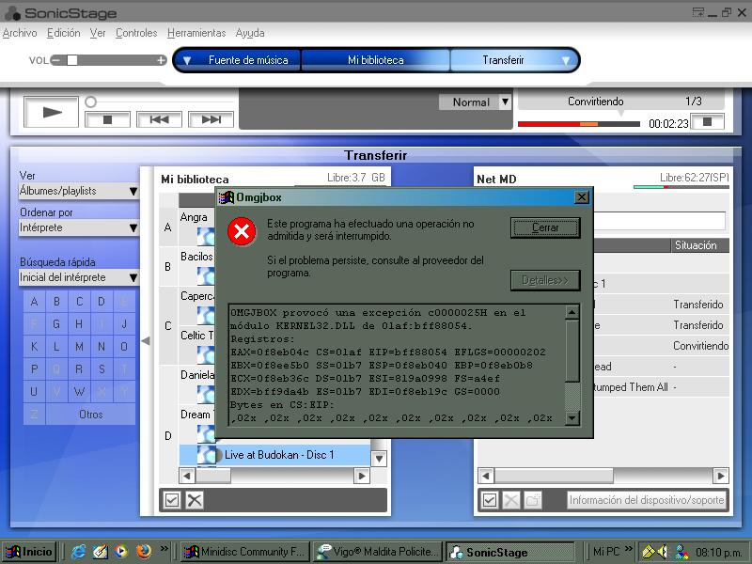Close the Omgjbox dialog with X
752x564 pixels.
point(582,197)
